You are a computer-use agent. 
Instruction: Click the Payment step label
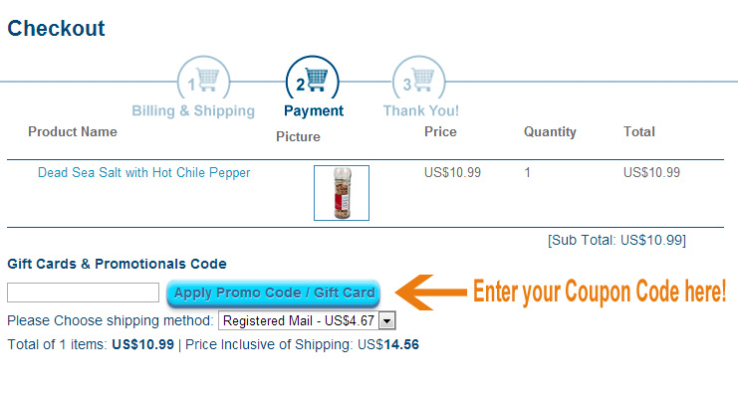pos(314,111)
